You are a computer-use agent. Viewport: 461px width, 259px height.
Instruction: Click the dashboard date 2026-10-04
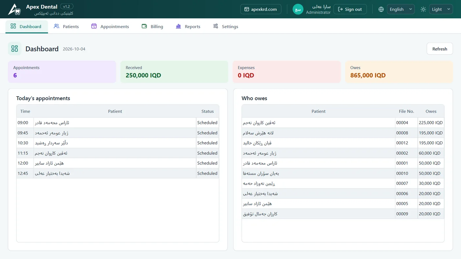click(74, 49)
